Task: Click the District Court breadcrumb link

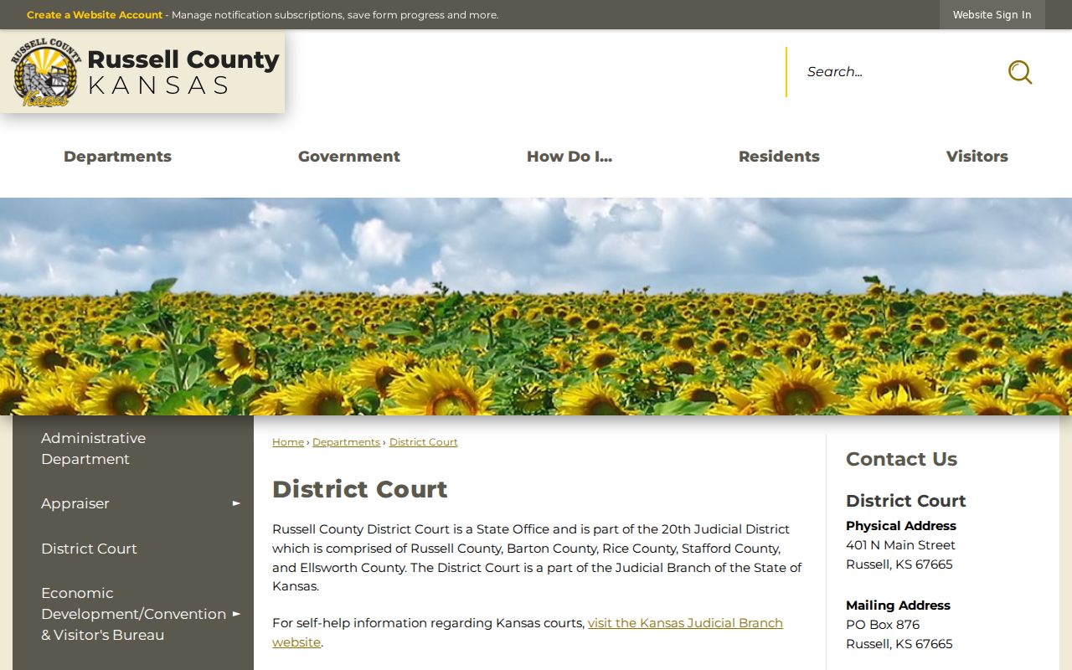Action: click(x=424, y=442)
